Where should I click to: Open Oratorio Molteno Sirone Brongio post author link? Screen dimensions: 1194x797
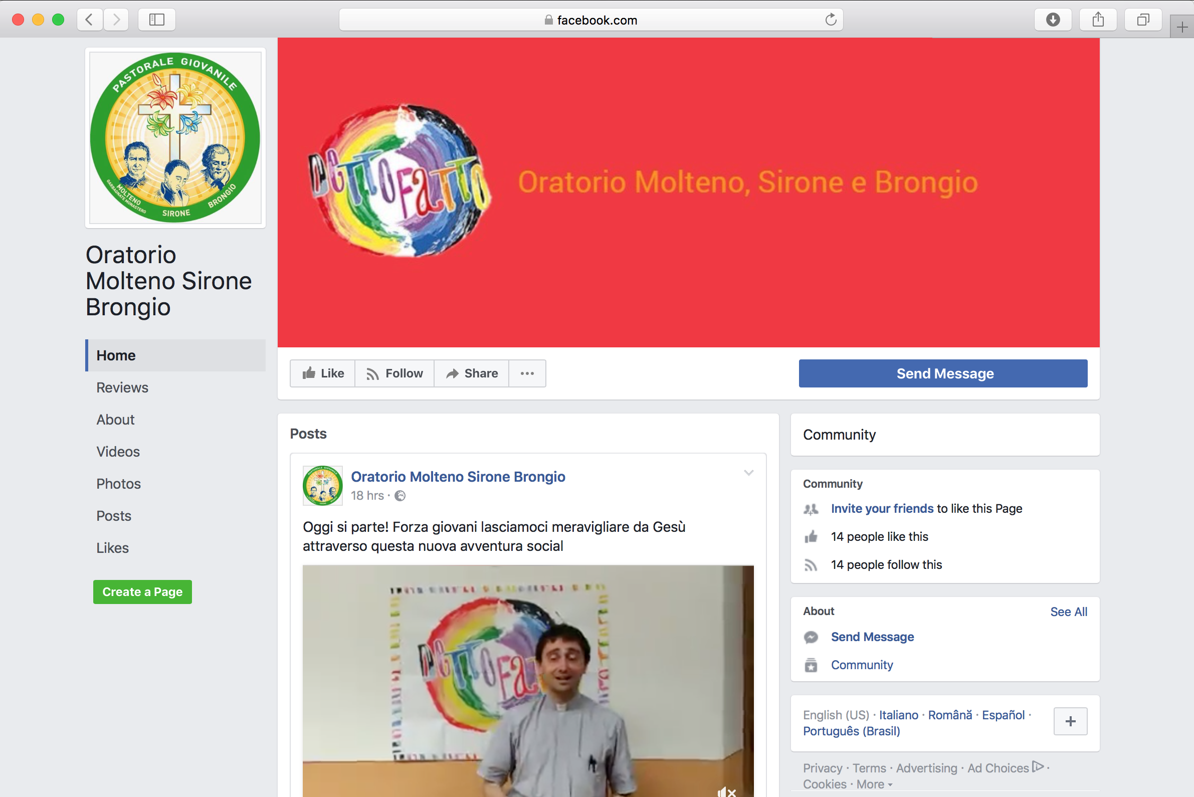click(x=458, y=476)
